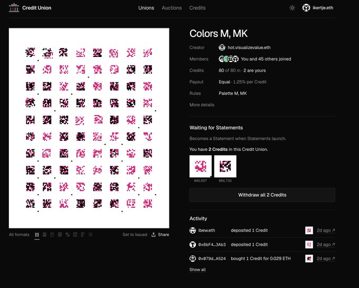Click the share upload icon
This screenshot has height=288, width=359.
point(154,235)
